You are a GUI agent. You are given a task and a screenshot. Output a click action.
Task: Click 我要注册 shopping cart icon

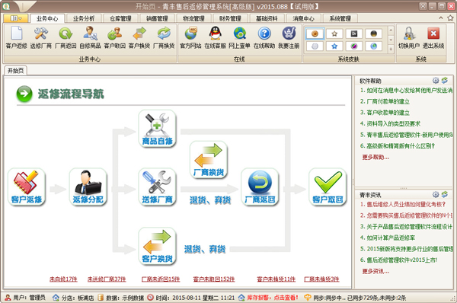(x=289, y=37)
